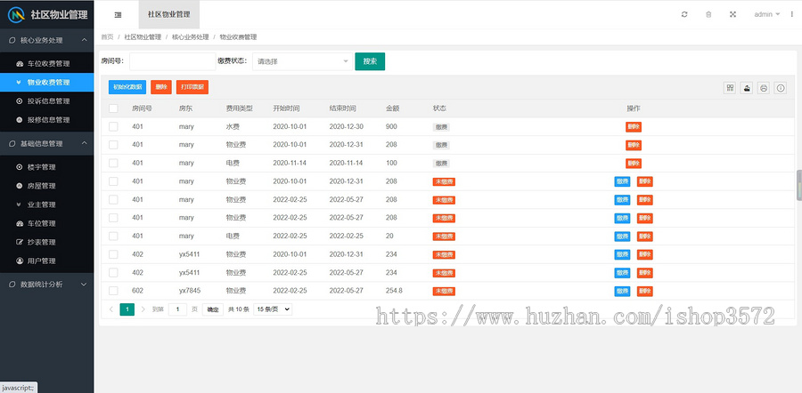Check the 电费 row with amount 20
802x393 pixels.
pyautogui.click(x=113, y=236)
